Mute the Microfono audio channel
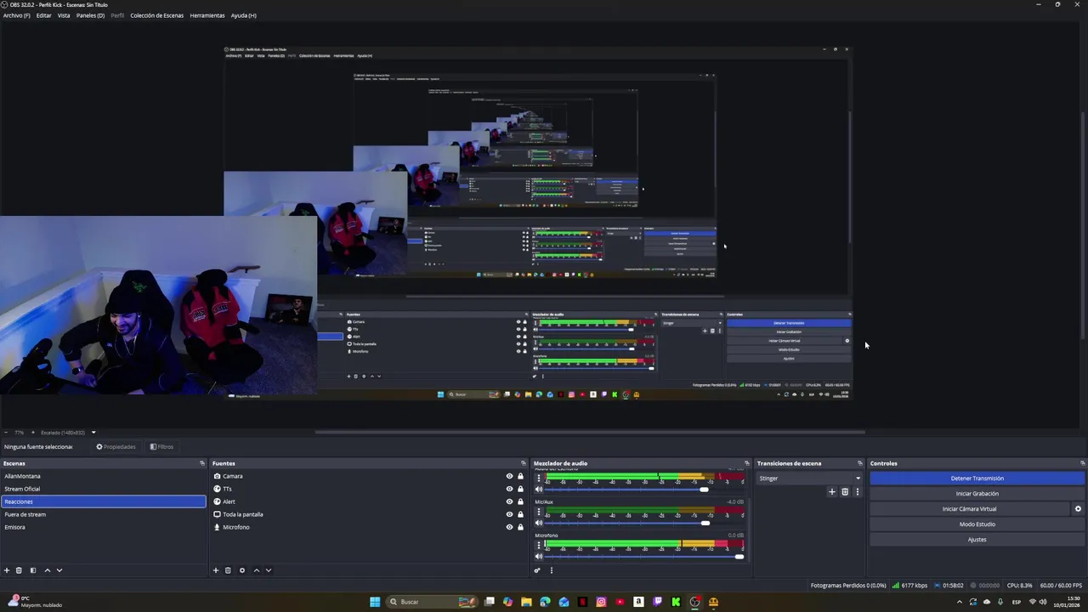The image size is (1088, 612). 538,556
